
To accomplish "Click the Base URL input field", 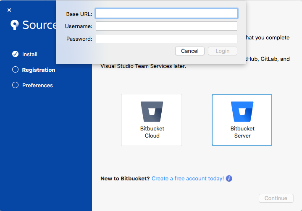I will (166, 14).
